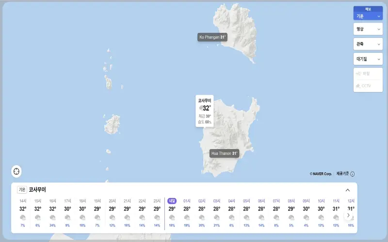Click the 29° temperature under 08시
Screen dimensions: 388x242
(291, 209)
